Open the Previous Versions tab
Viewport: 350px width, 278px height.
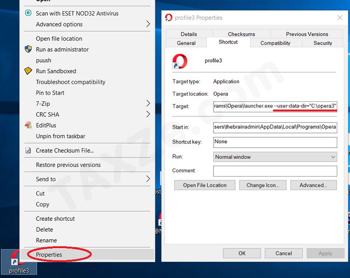[x=306, y=34]
